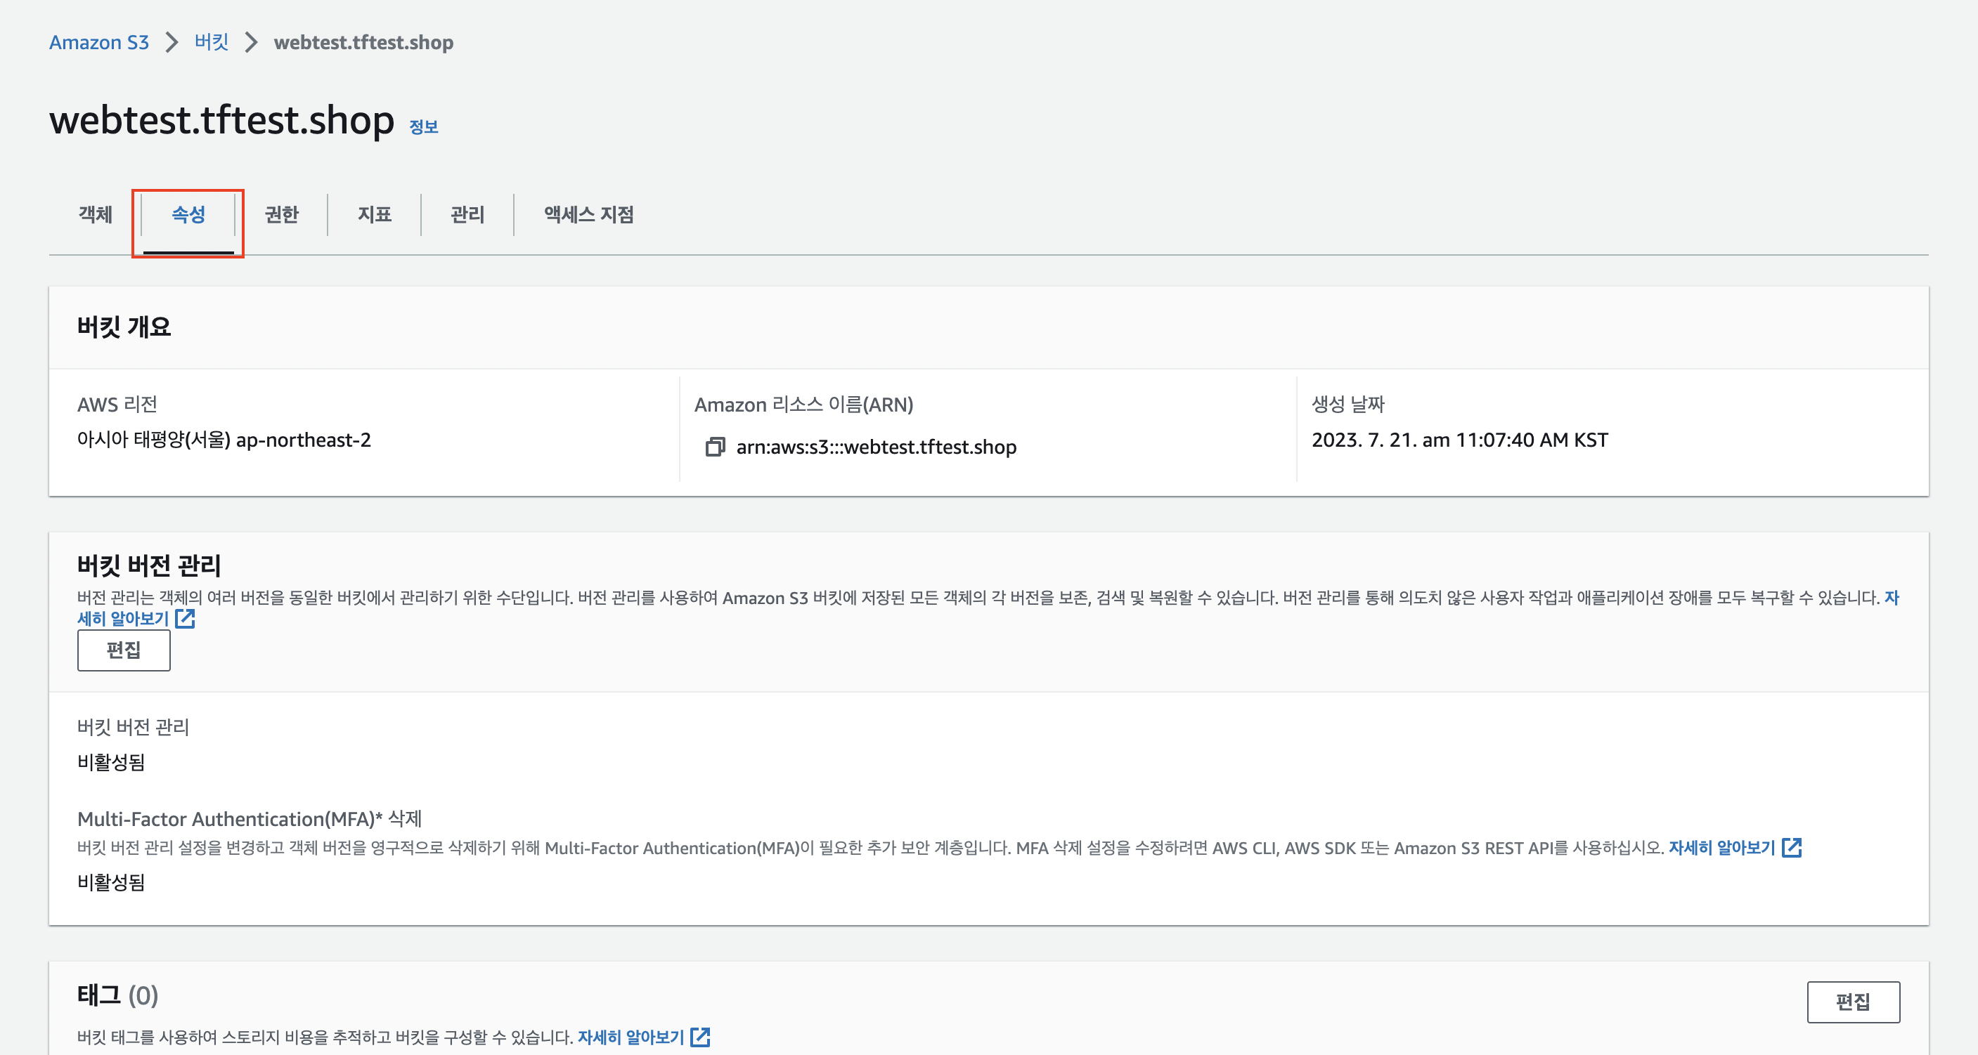
Task: Open Amazon S3 breadcrumb link
Action: [x=99, y=42]
